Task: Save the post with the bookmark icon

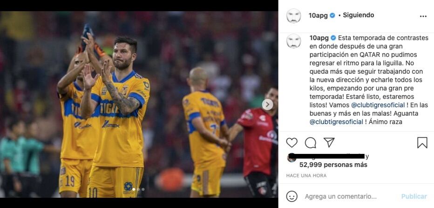Action: 422,143
